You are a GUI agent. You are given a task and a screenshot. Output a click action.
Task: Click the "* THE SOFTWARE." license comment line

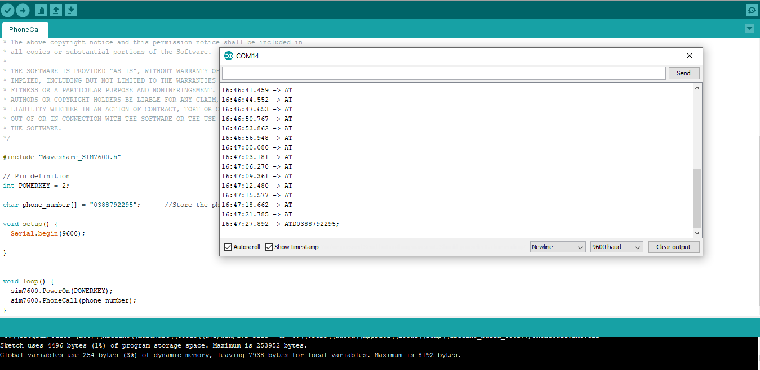(32, 128)
